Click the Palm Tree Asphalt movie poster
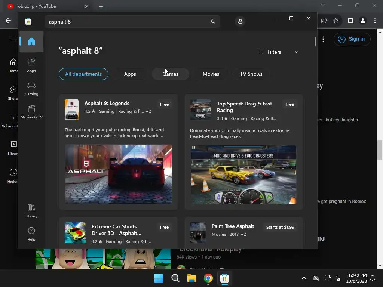 pos(198,233)
